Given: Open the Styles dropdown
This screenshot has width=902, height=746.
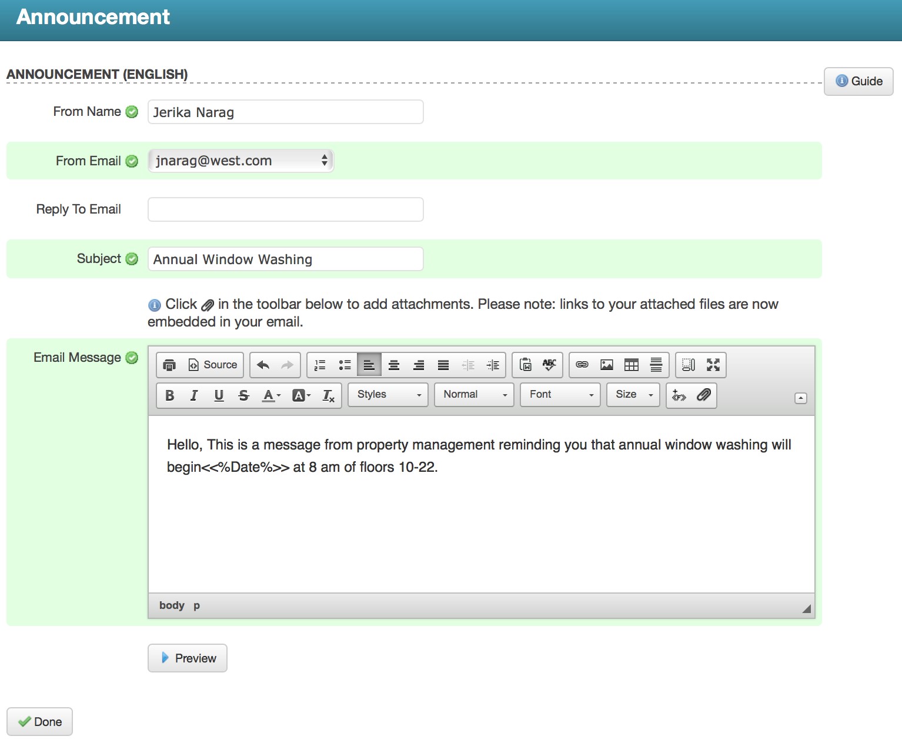Looking at the screenshot, I should pos(388,395).
